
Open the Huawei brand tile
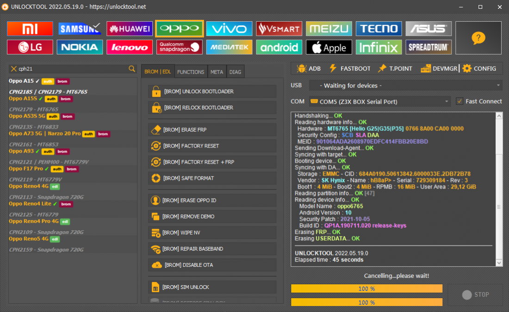click(130, 29)
